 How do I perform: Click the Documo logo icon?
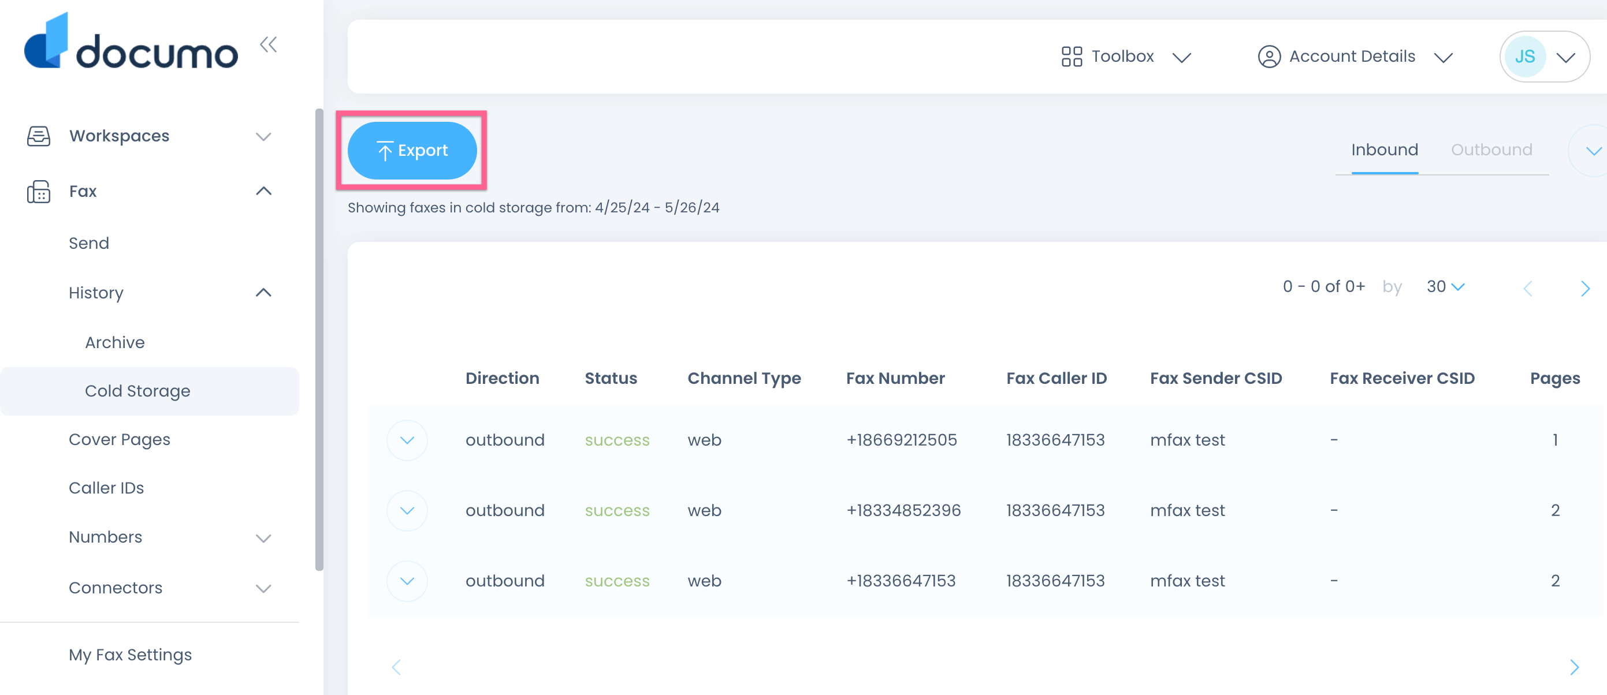click(x=46, y=41)
